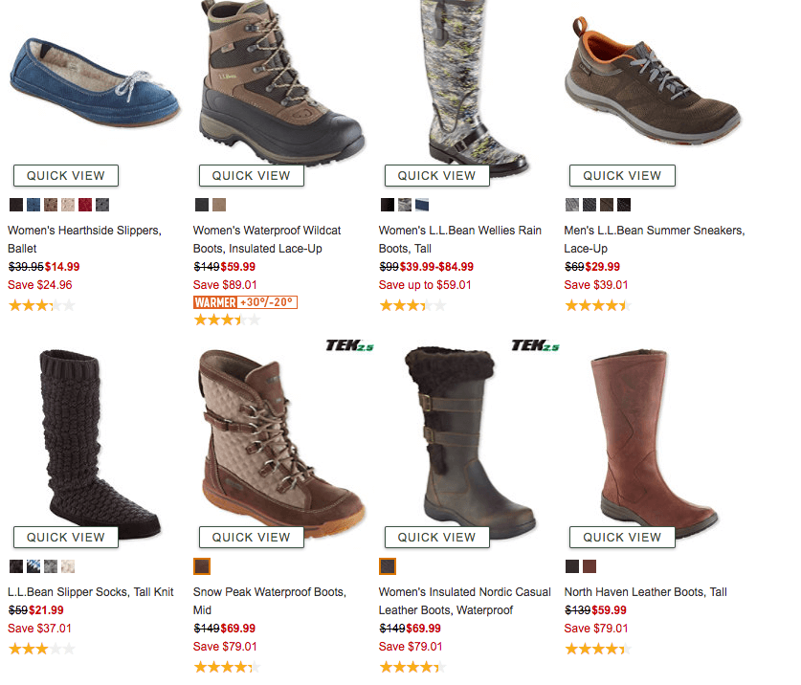This screenshot has height=685, width=801.
Task: Click the blue ballet slipper image
Action: [x=95, y=81]
